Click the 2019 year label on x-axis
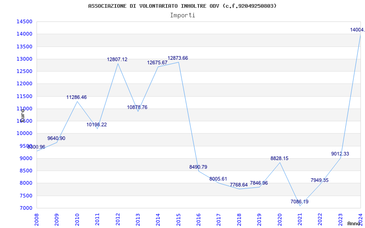Image resolution: width=365 pixels, height=228 pixels. coord(259,219)
